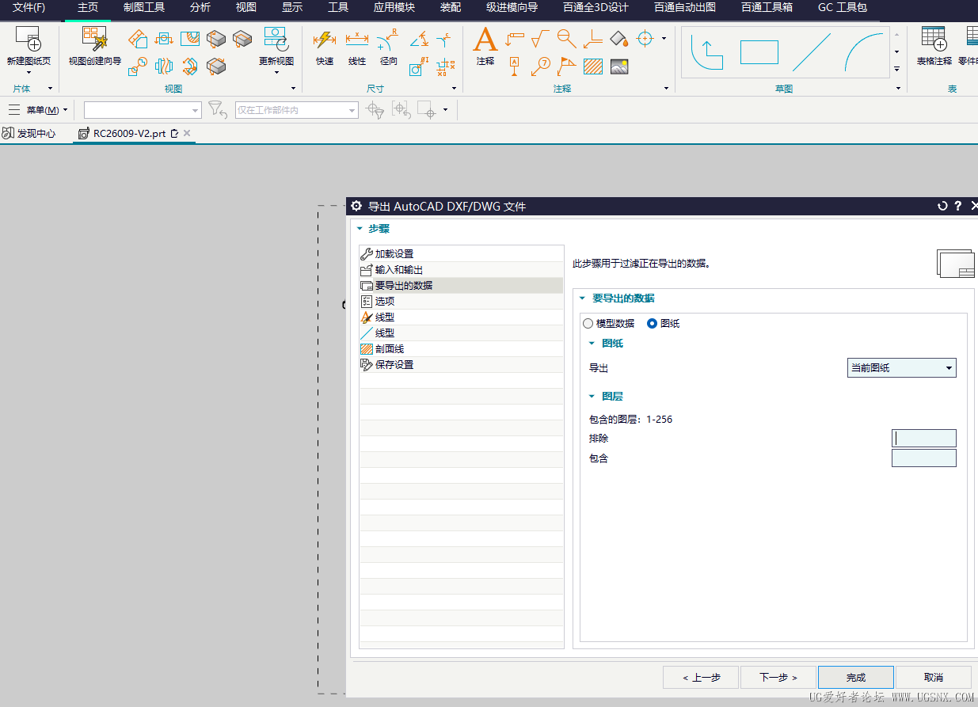The image size is (978, 707).
Task: Select the 加载设置 step in list
Action: (x=461, y=254)
